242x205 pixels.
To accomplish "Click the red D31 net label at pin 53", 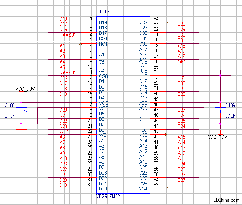I will 181,78.
